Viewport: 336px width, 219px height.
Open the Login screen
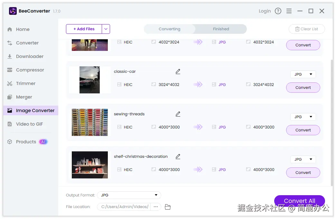pos(265,11)
